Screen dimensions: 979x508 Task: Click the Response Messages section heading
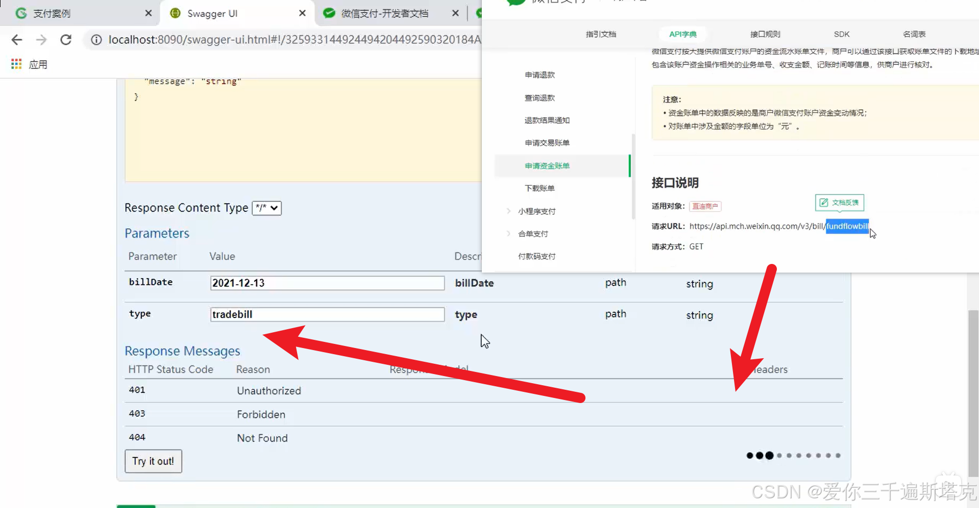click(182, 351)
